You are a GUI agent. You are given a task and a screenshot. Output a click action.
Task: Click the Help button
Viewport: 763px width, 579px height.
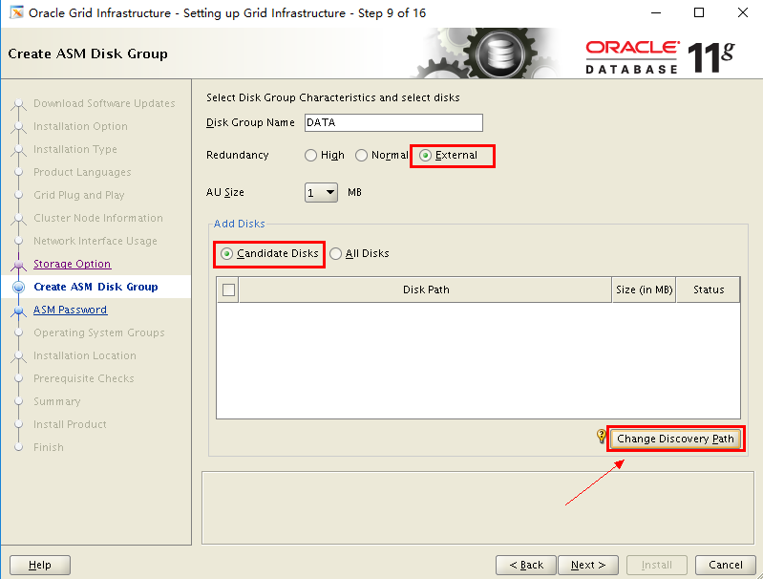click(40, 565)
